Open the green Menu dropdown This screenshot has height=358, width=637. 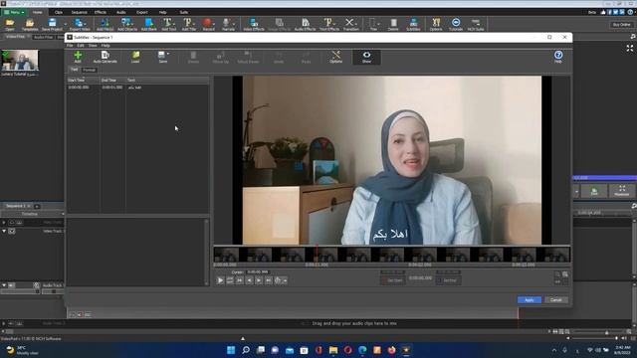click(14, 12)
